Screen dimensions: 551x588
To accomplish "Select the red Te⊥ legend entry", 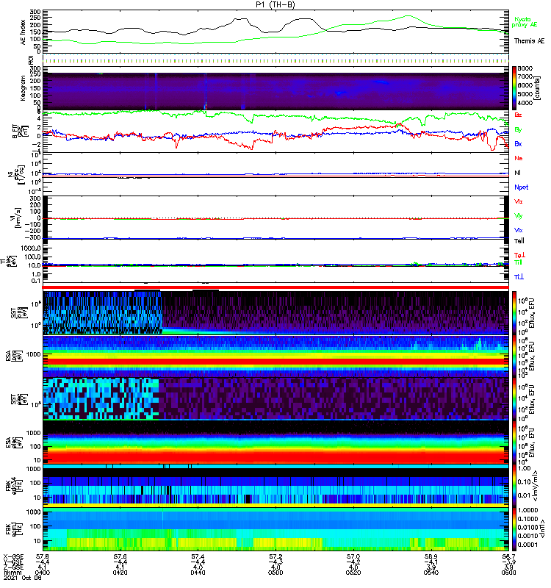I will 519,255.
